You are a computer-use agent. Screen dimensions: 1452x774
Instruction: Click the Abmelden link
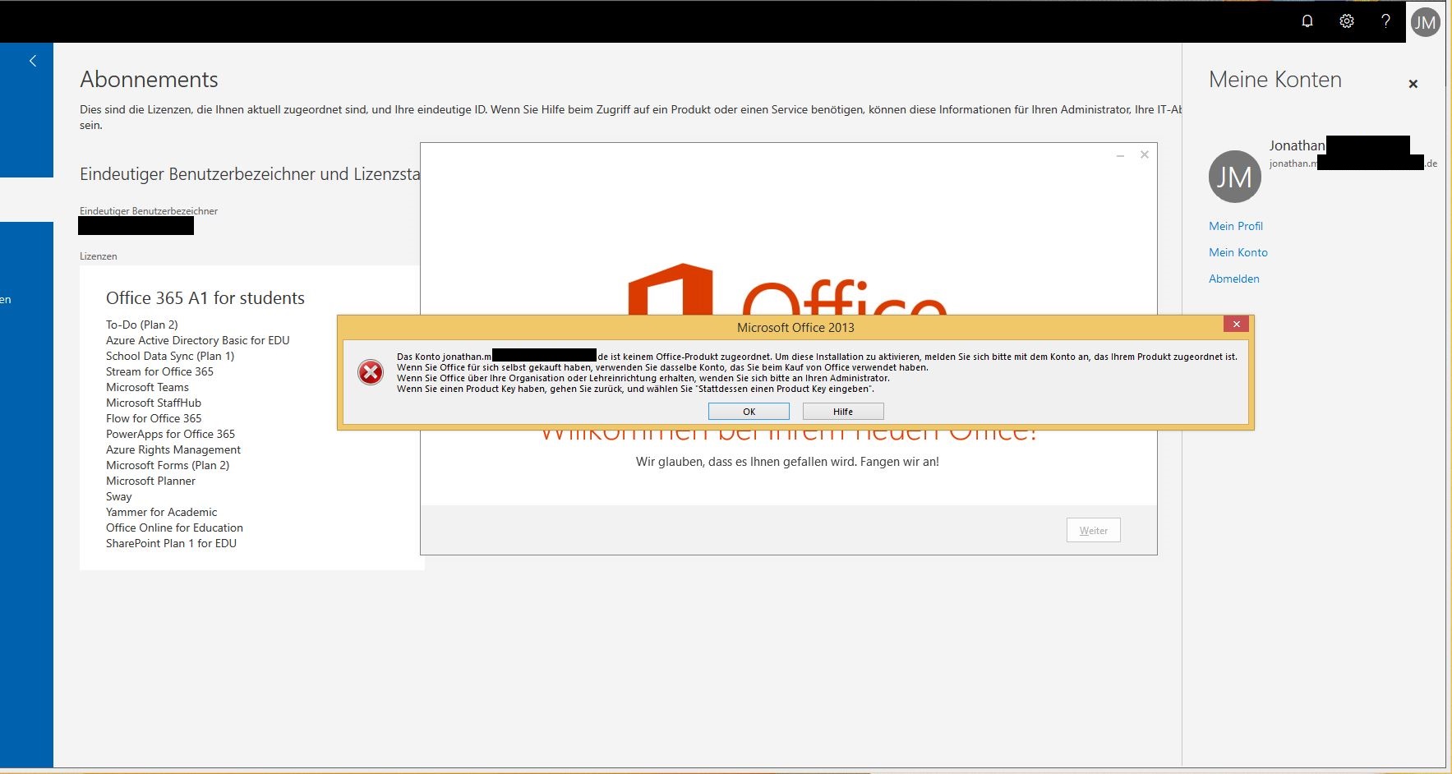click(1233, 279)
